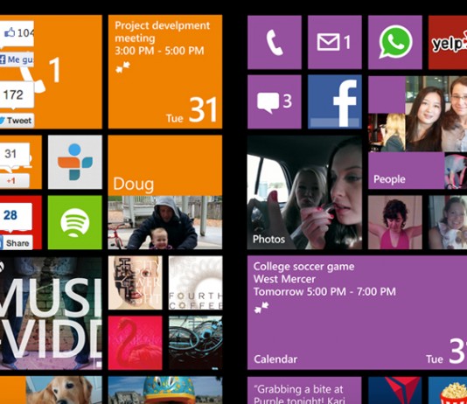467x404 pixels.
Task: Open contact tile of woman holding dog
Action: 448,222
